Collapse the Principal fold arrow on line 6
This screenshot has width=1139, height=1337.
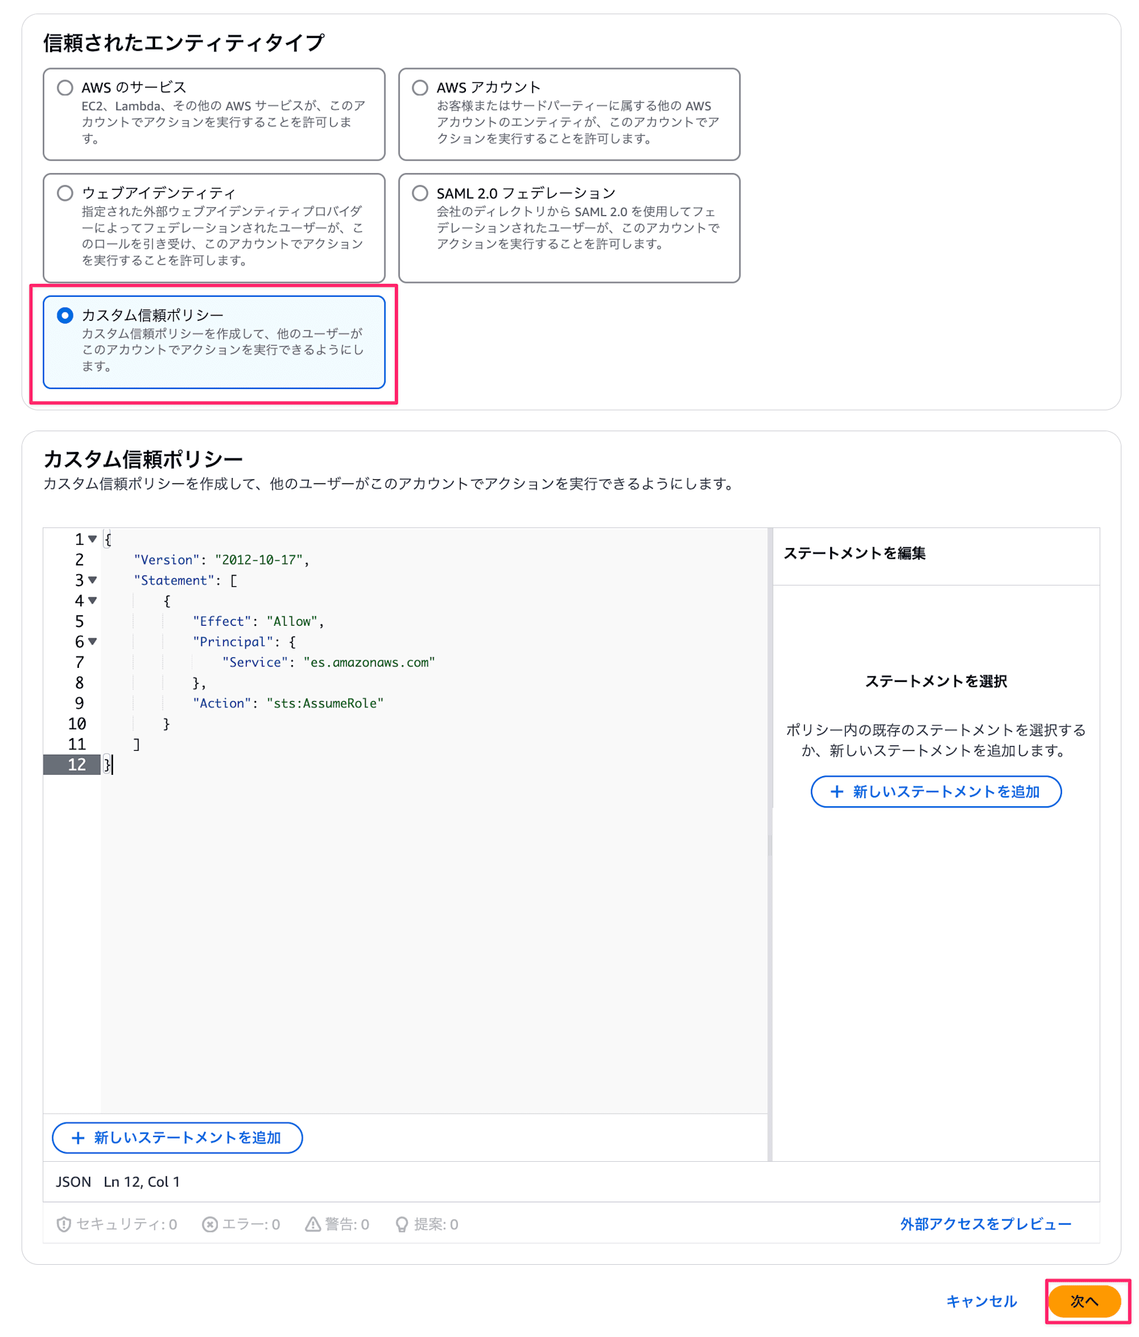tap(92, 641)
